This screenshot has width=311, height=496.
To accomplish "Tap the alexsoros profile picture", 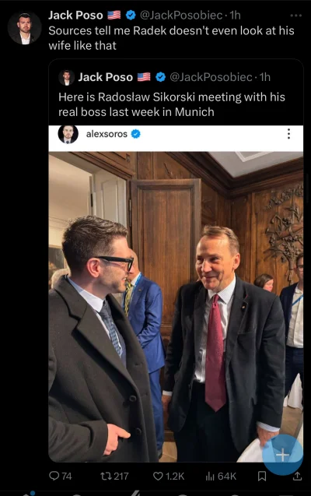I will click(x=68, y=135).
